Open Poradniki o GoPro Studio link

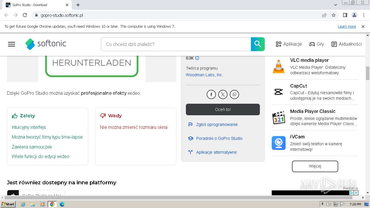coord(219,138)
